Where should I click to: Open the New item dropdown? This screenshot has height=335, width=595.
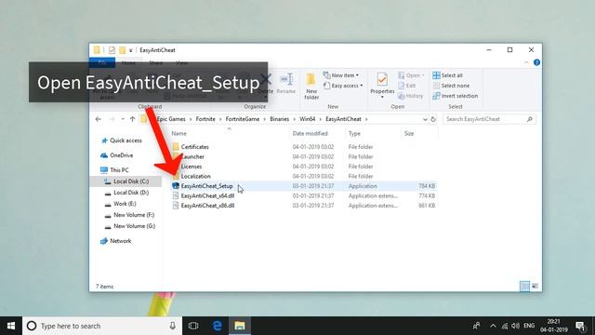(x=341, y=75)
